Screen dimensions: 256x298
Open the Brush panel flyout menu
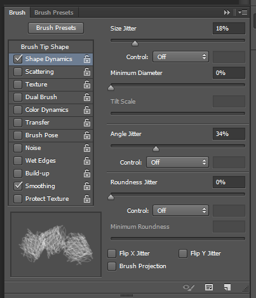pos(243,13)
